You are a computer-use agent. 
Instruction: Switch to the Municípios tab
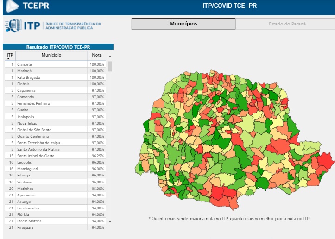(183, 24)
